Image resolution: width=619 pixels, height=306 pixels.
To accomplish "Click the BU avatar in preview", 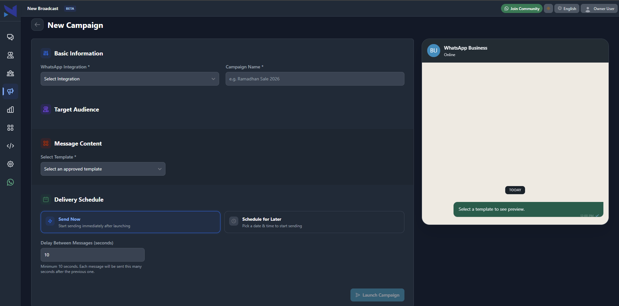I will tap(434, 51).
